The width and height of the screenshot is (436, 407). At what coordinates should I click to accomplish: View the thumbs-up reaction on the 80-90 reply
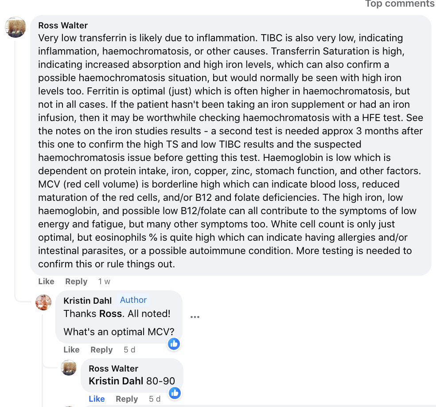175,392
